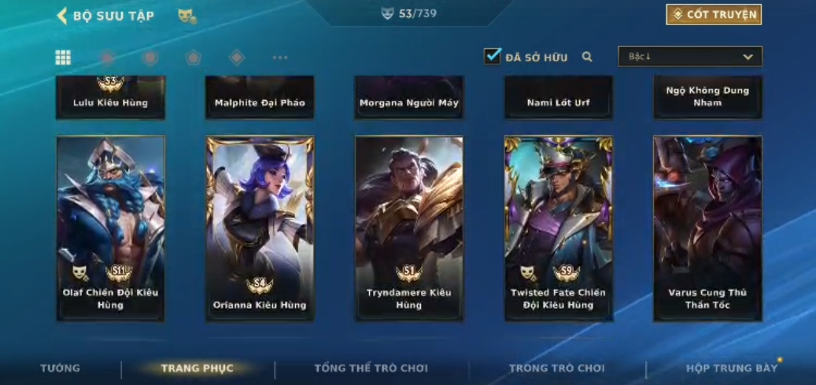This screenshot has height=385, width=816.
Task: Select the round rarity filter icon
Action: tap(107, 57)
